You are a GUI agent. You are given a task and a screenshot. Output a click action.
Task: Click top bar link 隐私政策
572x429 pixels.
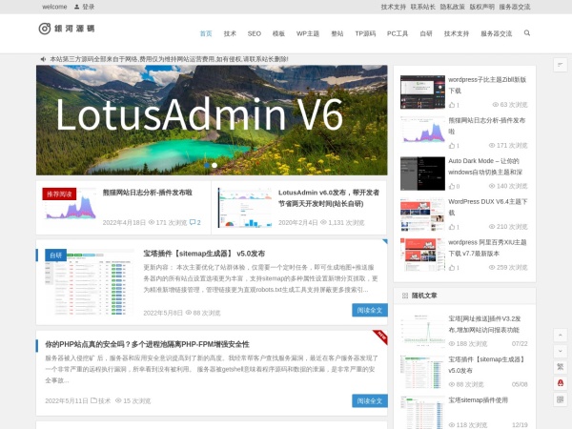point(452,7)
